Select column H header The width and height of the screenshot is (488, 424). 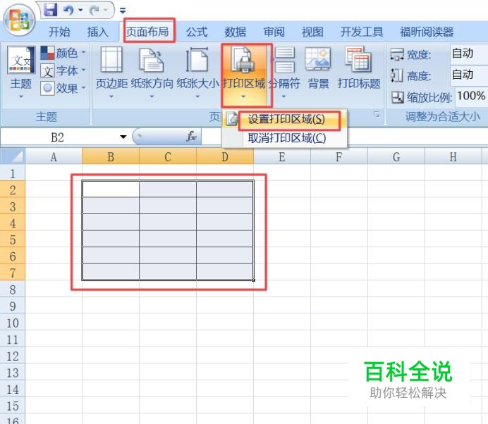click(453, 156)
